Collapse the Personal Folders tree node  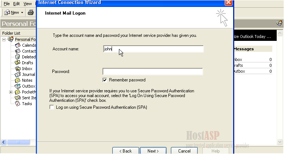(x=4, y=39)
